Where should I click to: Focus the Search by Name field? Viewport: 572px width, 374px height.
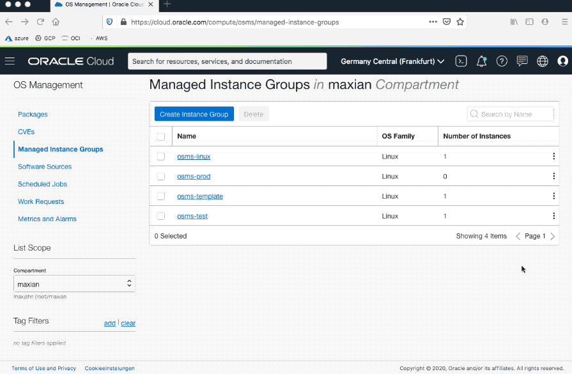click(511, 114)
